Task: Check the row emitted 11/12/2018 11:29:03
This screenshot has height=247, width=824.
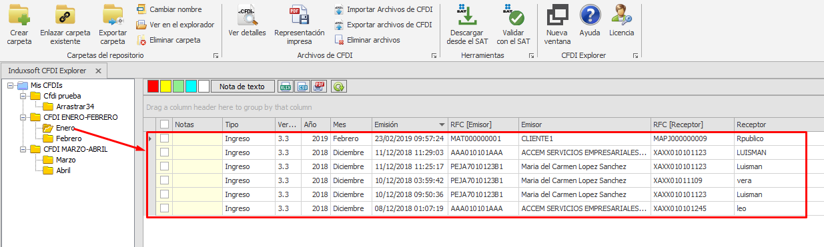Action: pyautogui.click(x=164, y=152)
